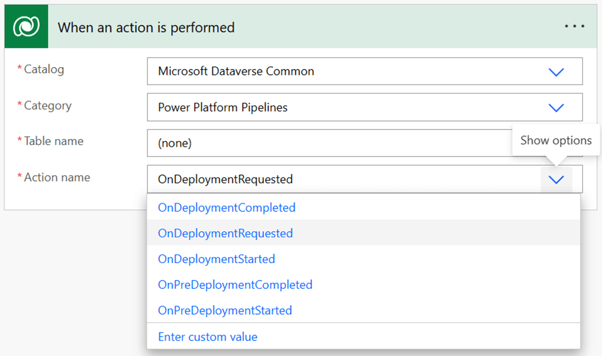This screenshot has height=356, width=602.
Task: Click the Show options tooltip
Action: (555, 140)
